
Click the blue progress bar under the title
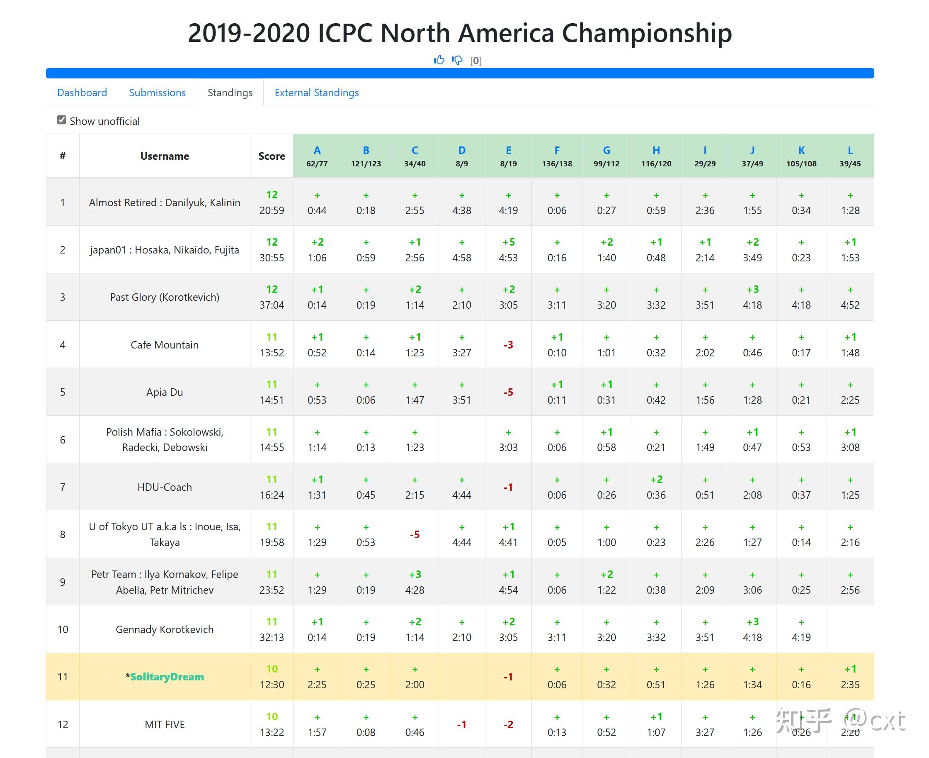(460, 73)
